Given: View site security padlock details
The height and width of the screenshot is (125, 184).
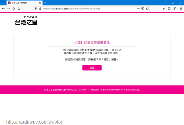Looking at the screenshot, I should point(40,9).
